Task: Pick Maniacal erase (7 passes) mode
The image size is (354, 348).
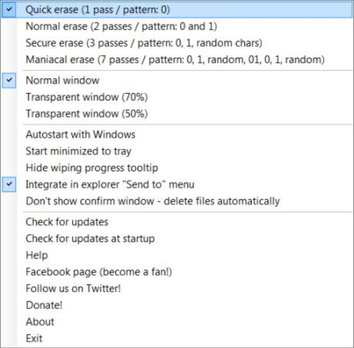Action: (x=175, y=60)
